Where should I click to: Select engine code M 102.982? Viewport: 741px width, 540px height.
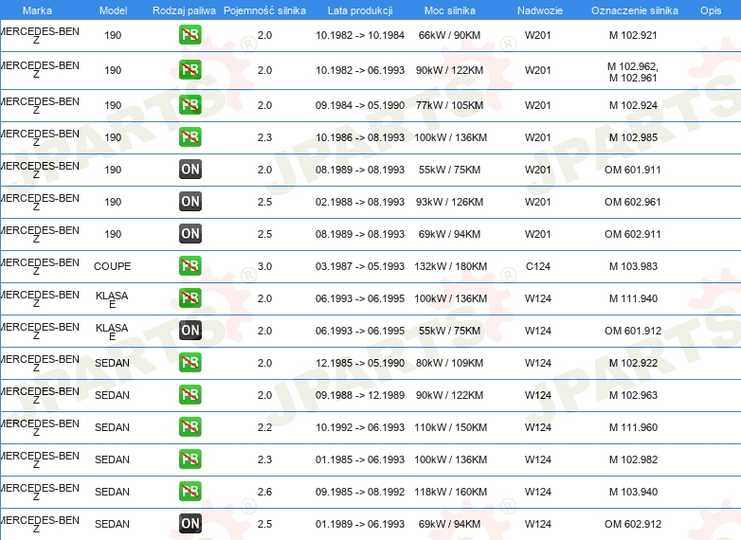633,459
